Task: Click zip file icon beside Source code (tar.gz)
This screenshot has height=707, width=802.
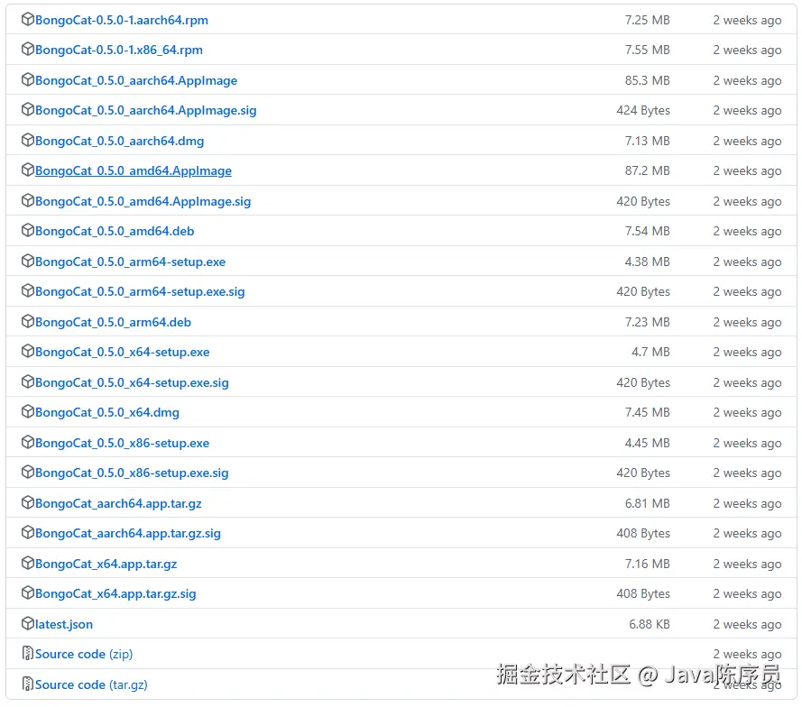Action: (x=28, y=684)
